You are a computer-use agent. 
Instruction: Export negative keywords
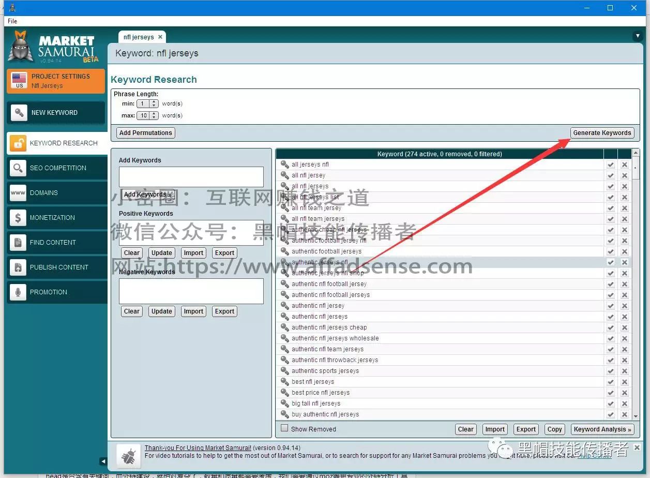tap(225, 311)
